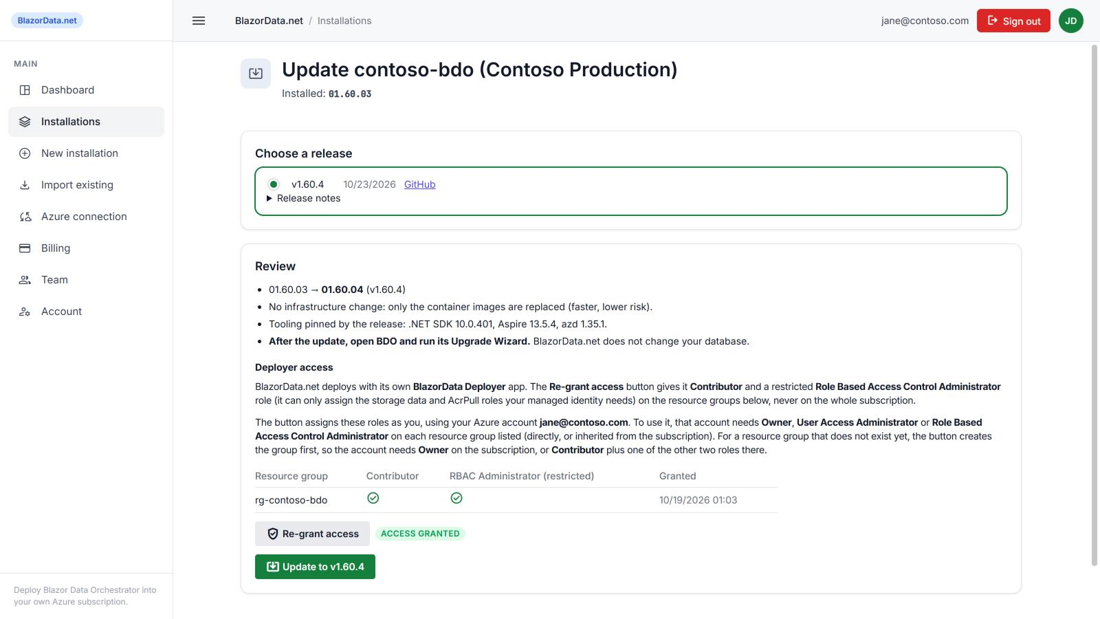Click the Installations layers icon

click(25, 122)
